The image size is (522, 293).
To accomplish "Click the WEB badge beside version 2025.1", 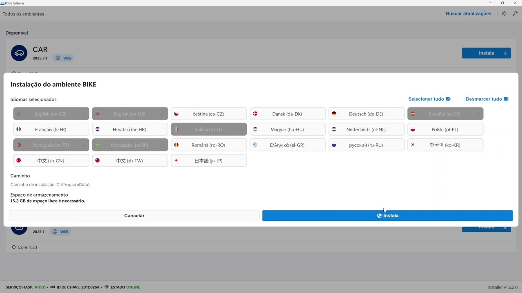I will [60, 232].
